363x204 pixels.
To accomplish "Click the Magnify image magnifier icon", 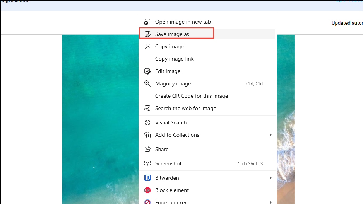I will (147, 83).
